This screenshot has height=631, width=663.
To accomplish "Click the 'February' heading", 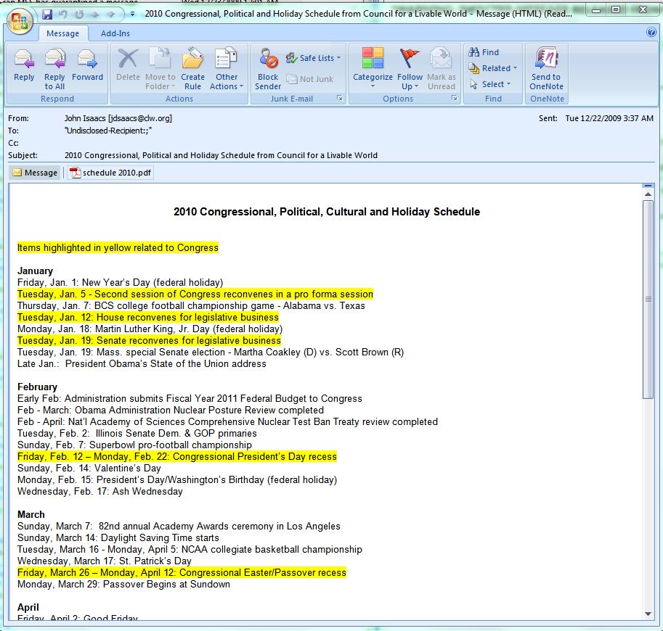I will coord(37,387).
